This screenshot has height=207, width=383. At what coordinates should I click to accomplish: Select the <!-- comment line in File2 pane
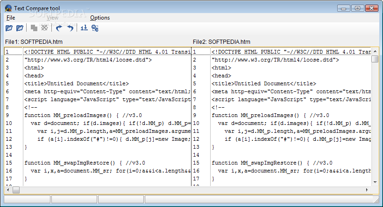218,107
